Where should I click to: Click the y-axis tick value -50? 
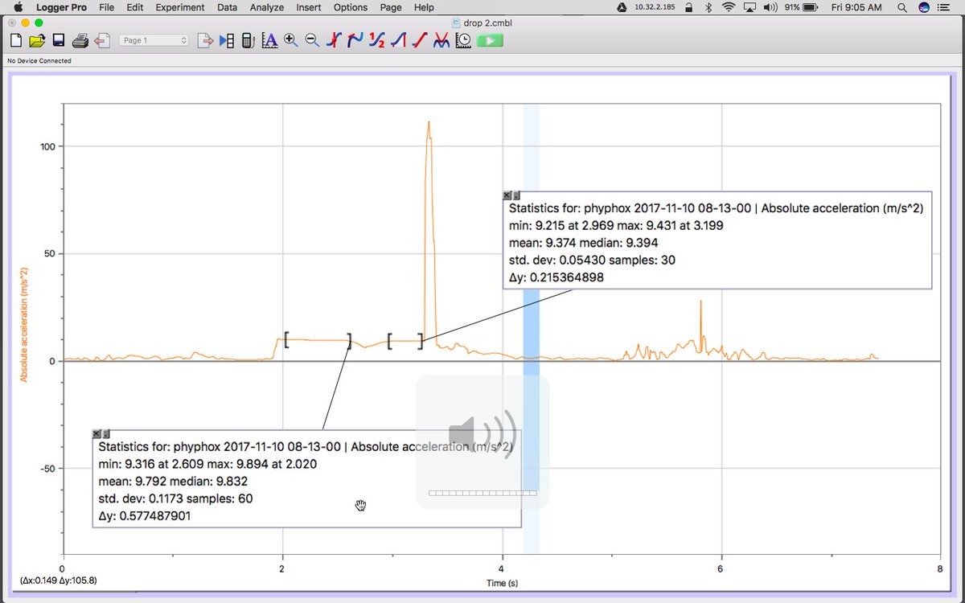pyautogui.click(x=47, y=469)
